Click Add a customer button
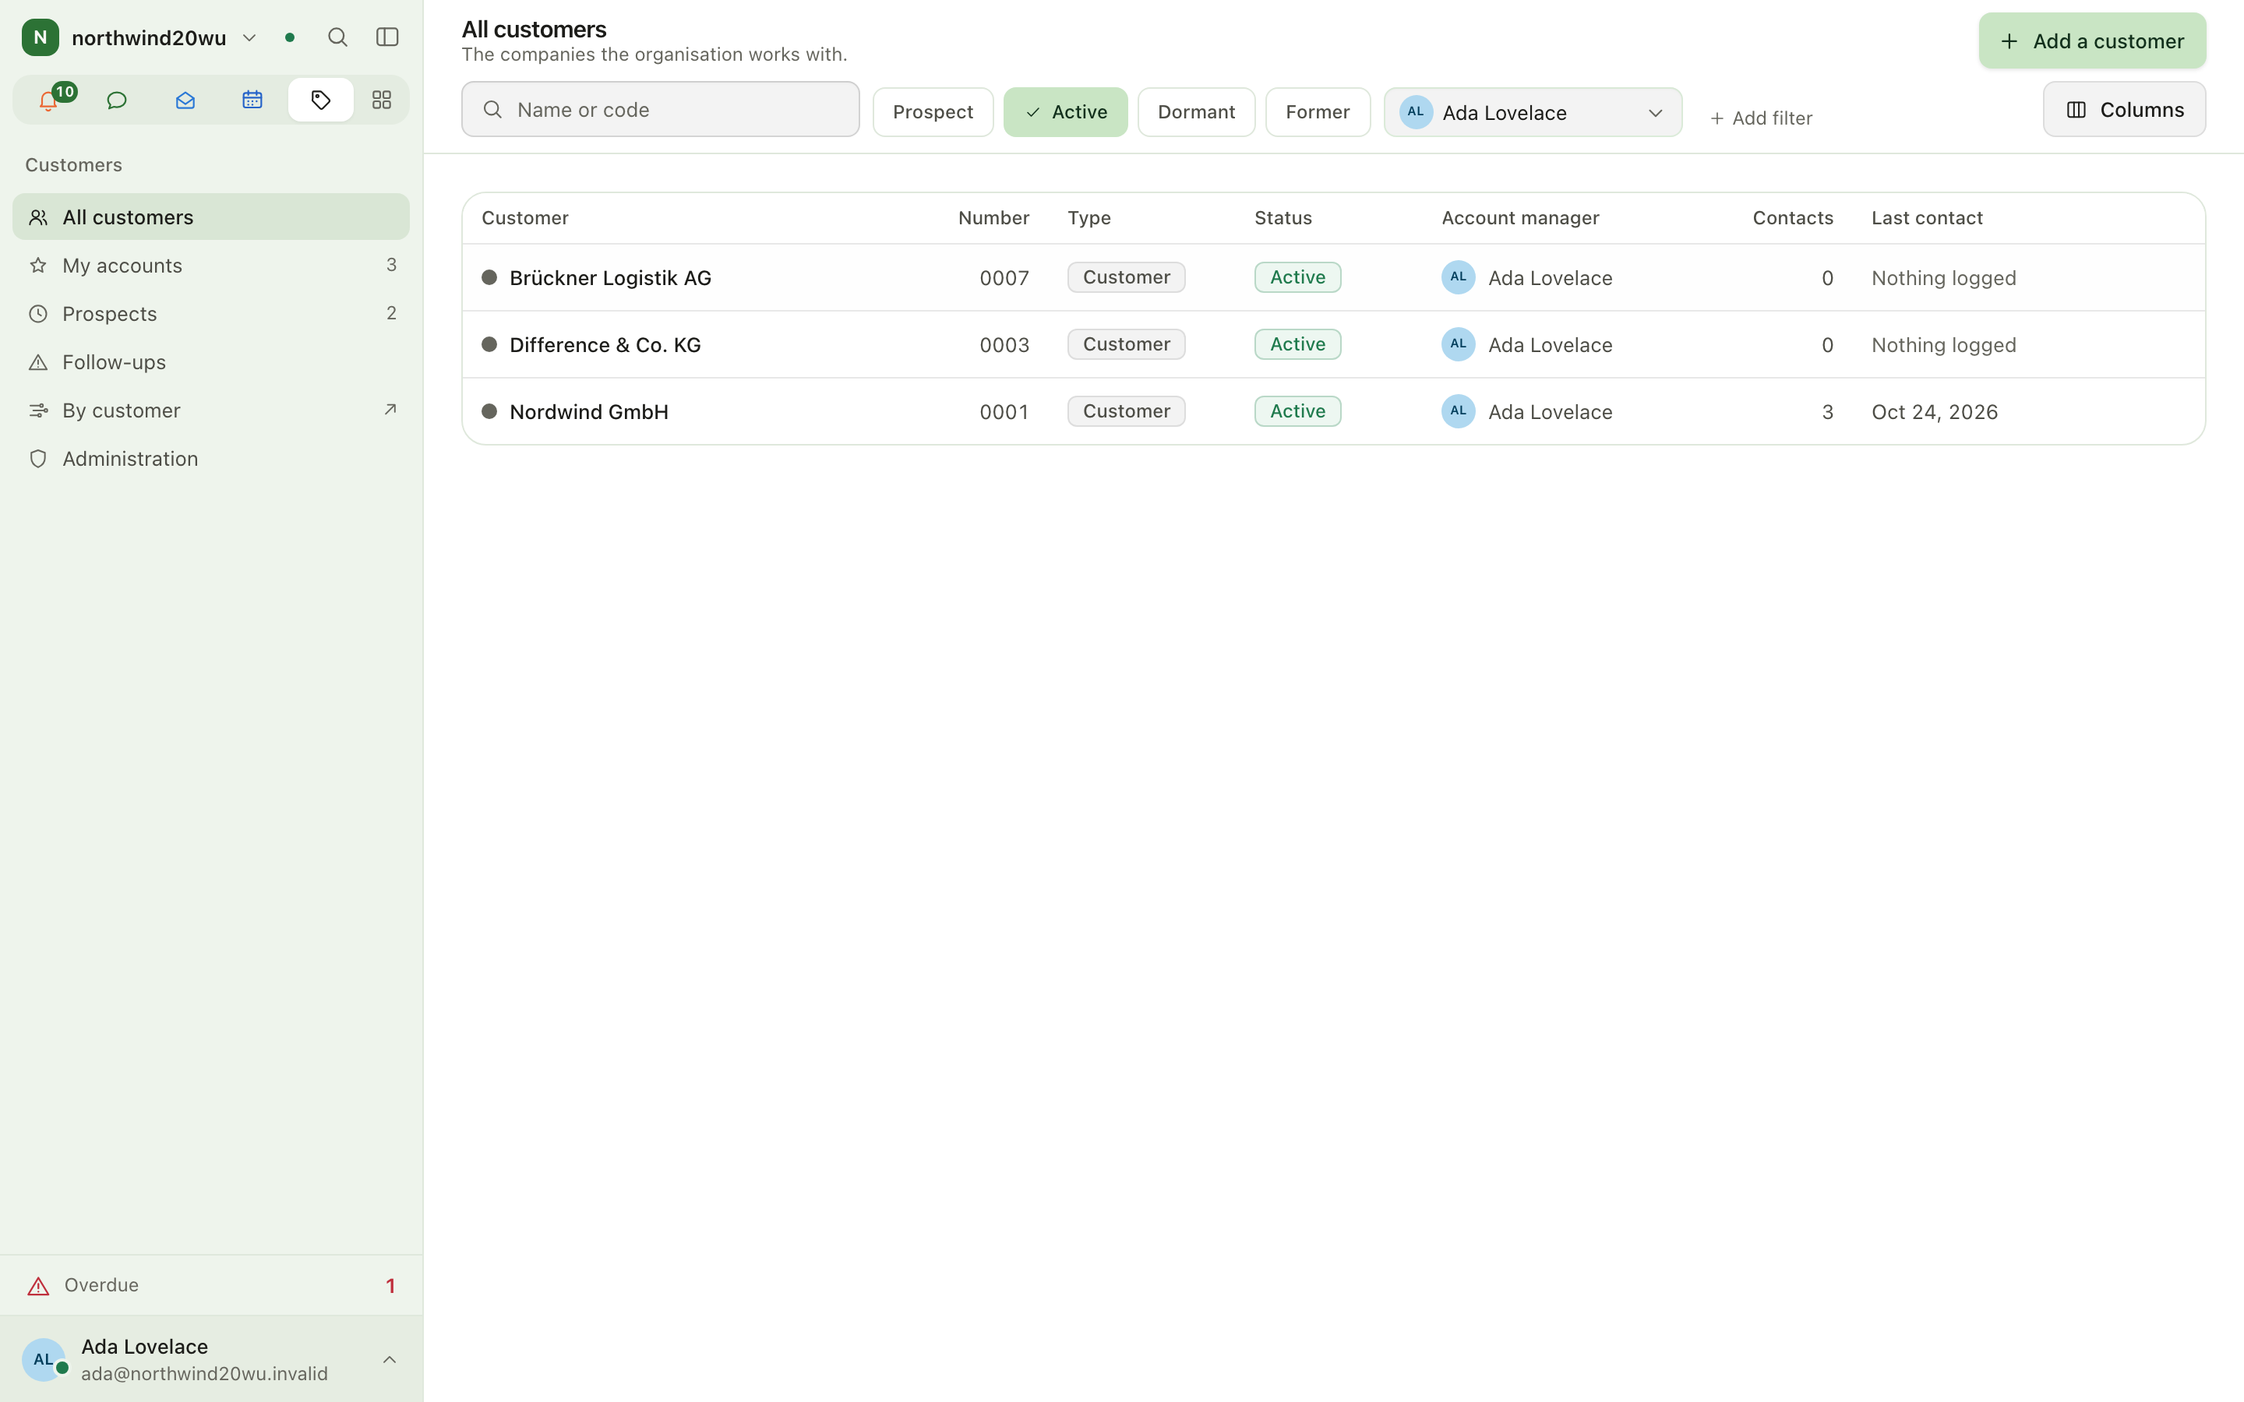The height and width of the screenshot is (1402, 2244). pyautogui.click(x=2092, y=41)
